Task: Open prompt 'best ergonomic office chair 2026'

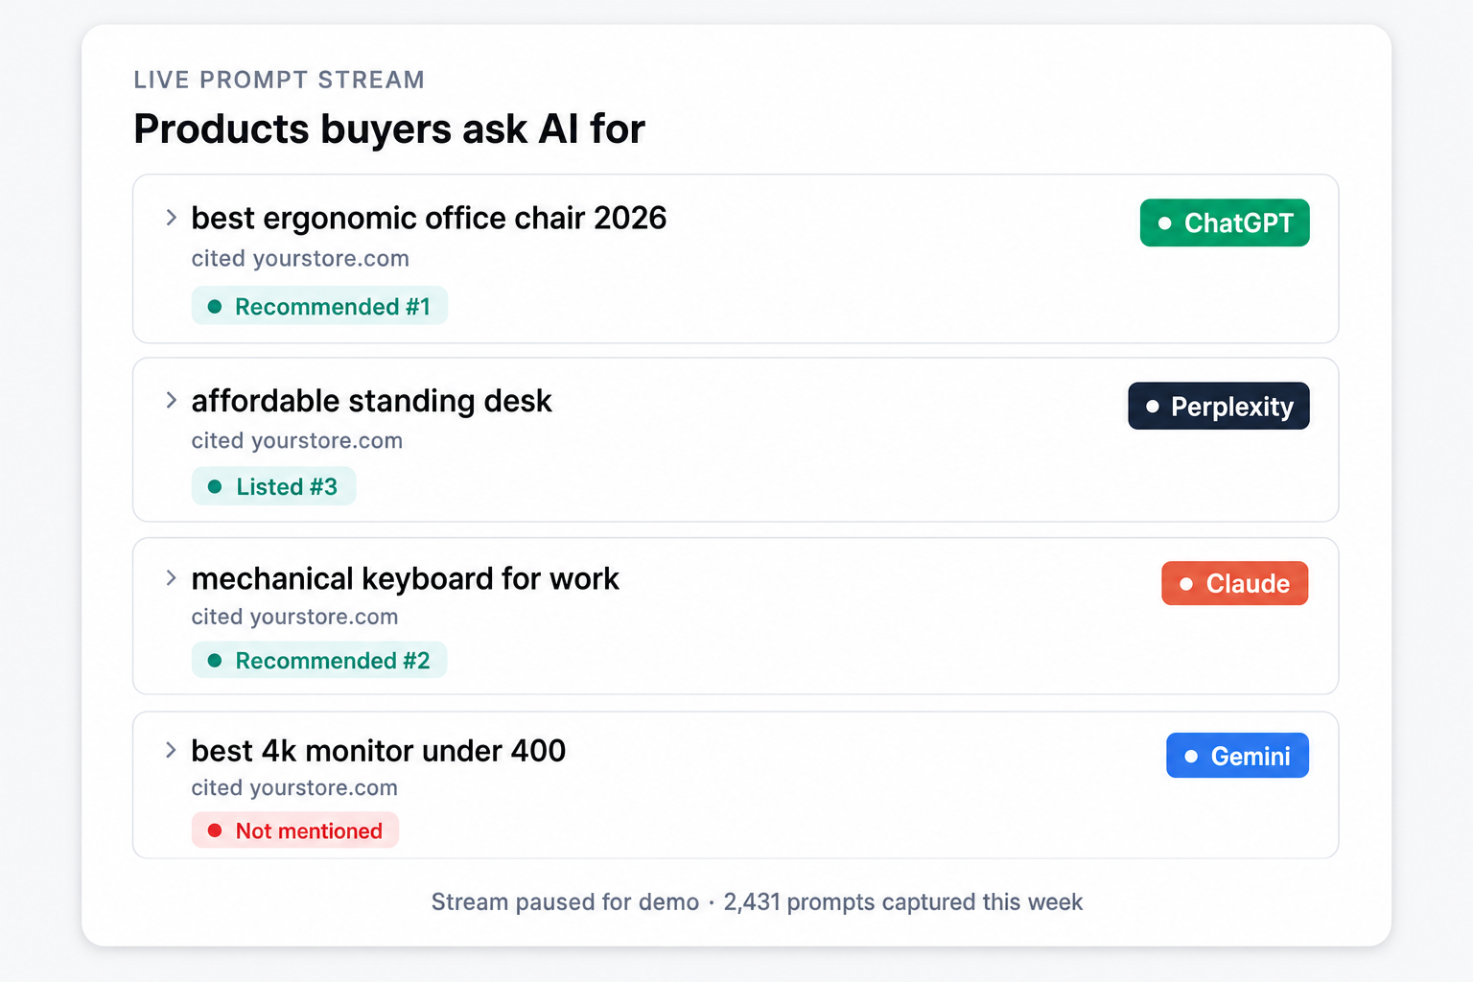Action: 429,219
